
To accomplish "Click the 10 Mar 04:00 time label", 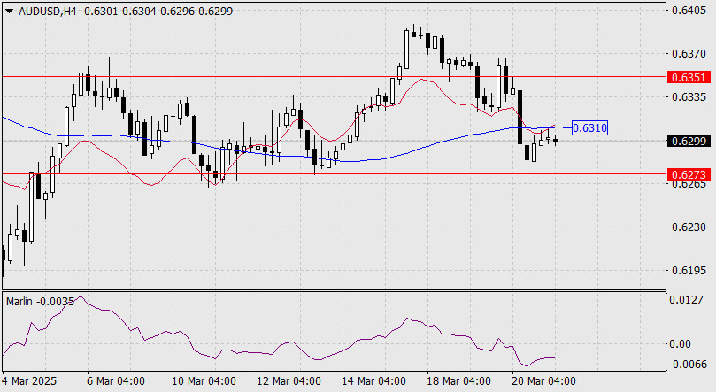I will [203, 381].
